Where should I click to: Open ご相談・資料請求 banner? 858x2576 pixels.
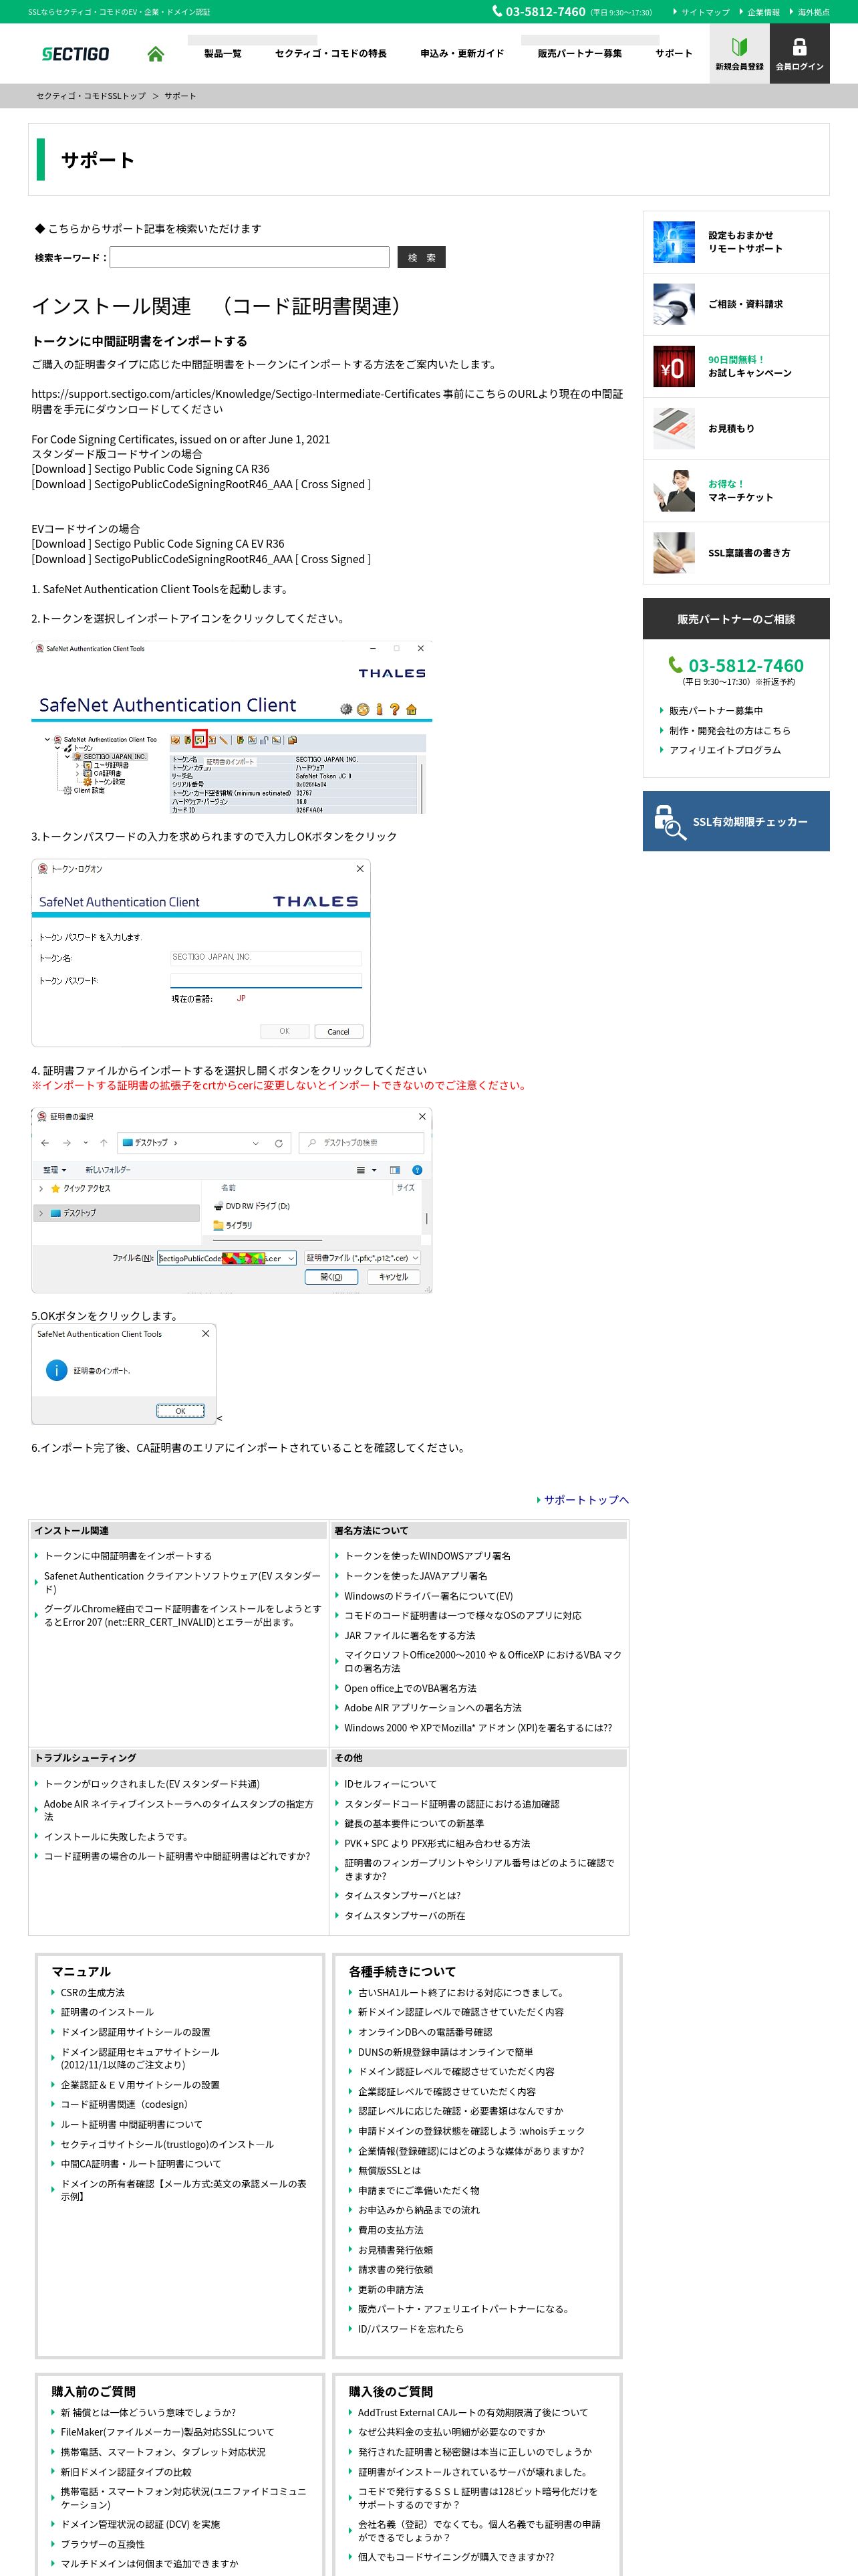736,304
